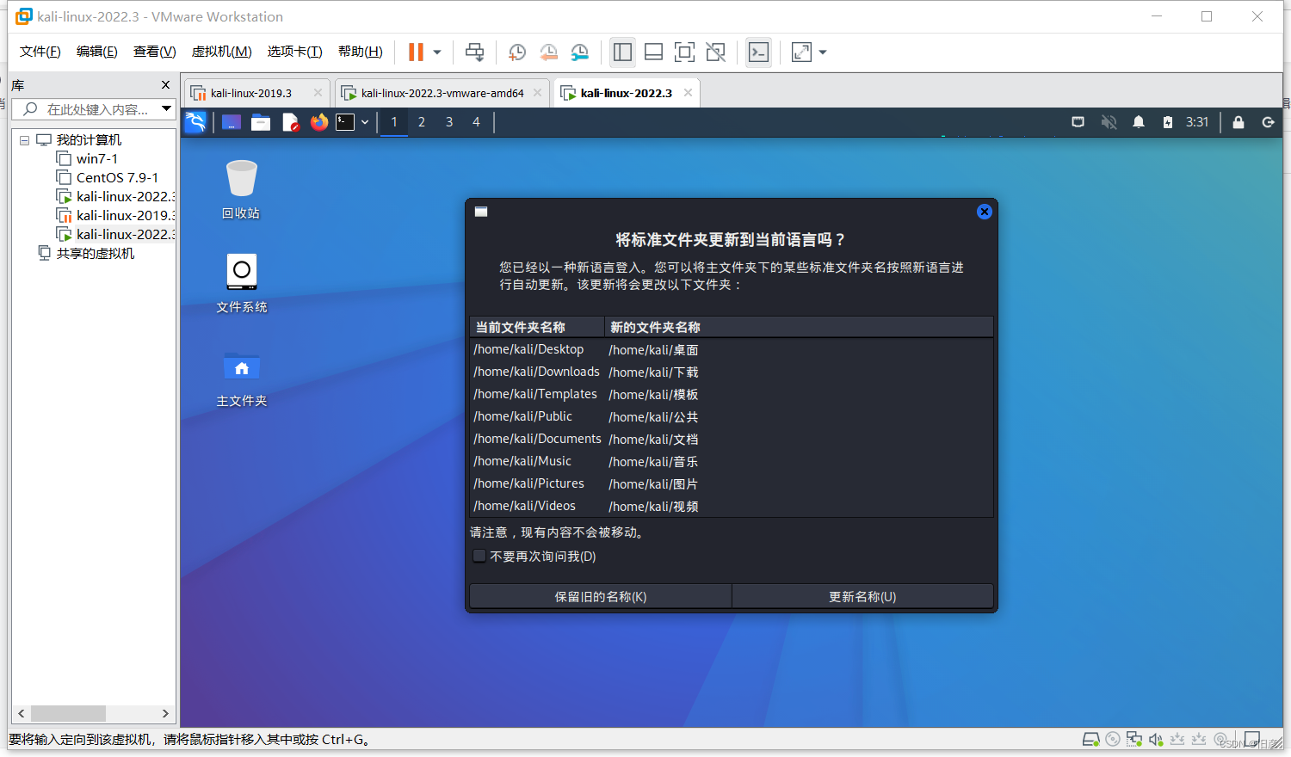
Task: Open the Kali applications menu icon
Action: click(x=195, y=122)
